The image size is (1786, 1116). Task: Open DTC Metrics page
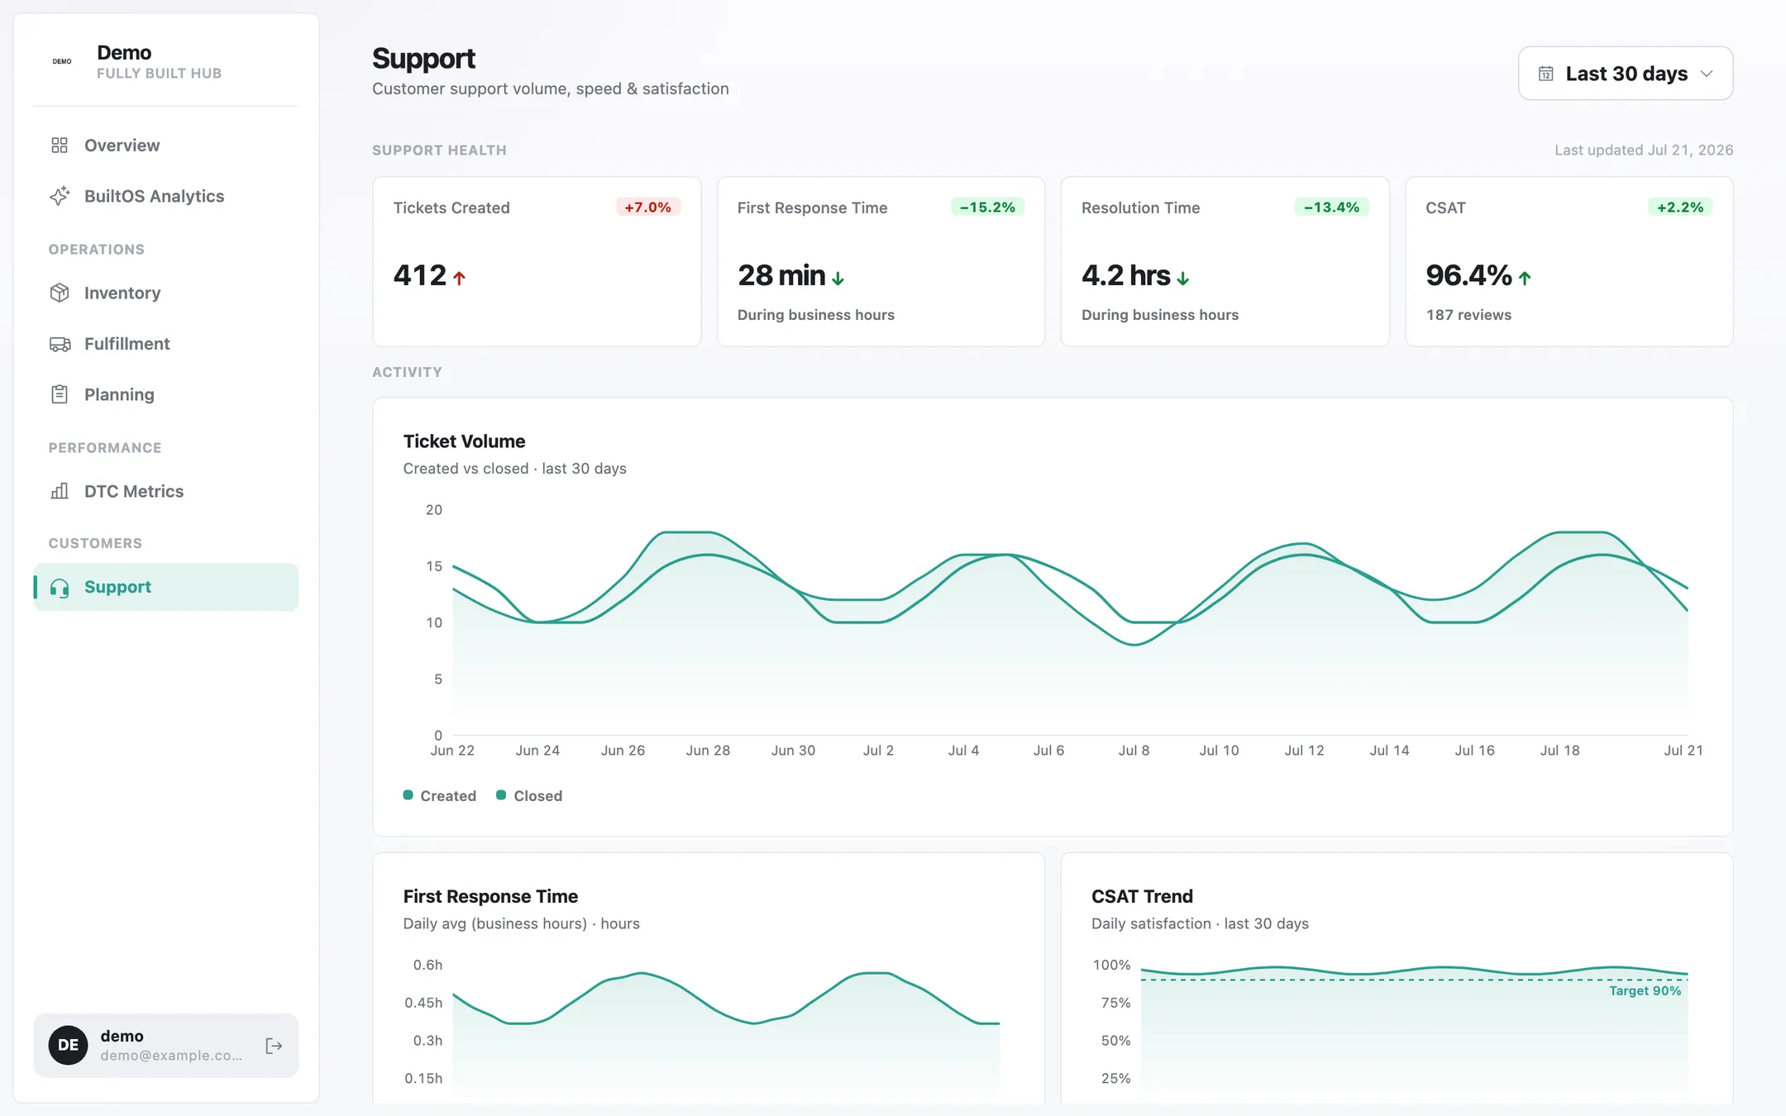[165, 491]
